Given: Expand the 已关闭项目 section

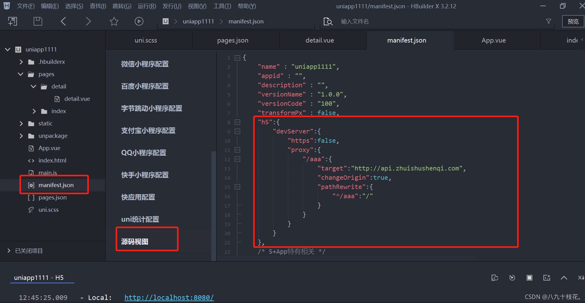Looking at the screenshot, I should (9, 251).
